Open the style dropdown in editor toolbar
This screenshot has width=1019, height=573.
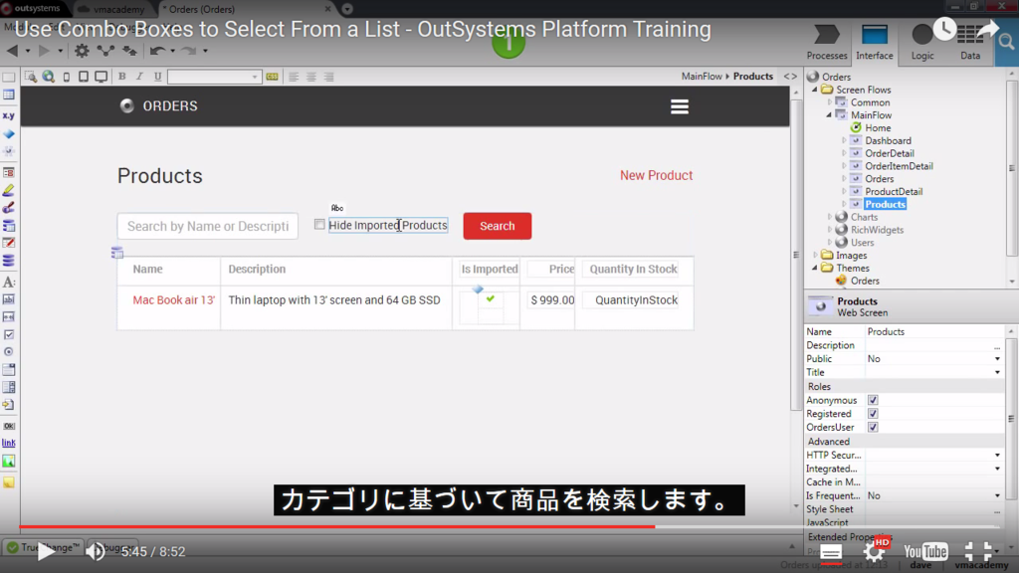pyautogui.click(x=215, y=77)
